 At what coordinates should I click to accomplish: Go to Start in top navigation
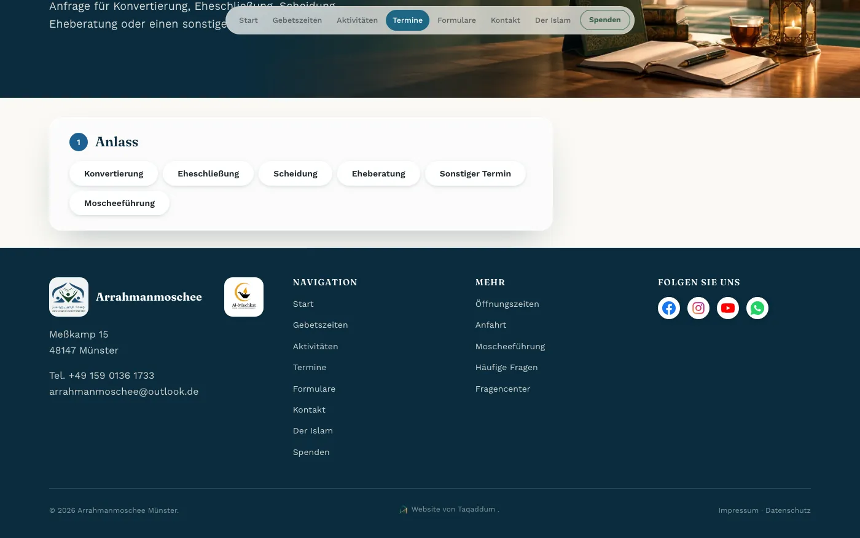pyautogui.click(x=248, y=20)
